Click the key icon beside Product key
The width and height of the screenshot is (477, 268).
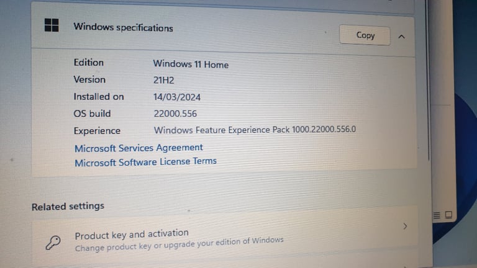(53, 243)
